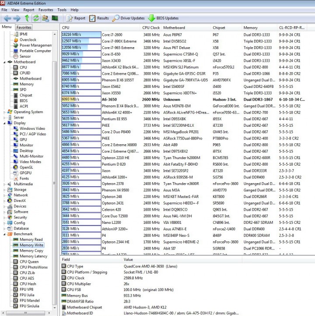This screenshot has height=316, width=315.
Task: Select the 18216 MB/s Core i7-2600 row
Action: click(183, 35)
